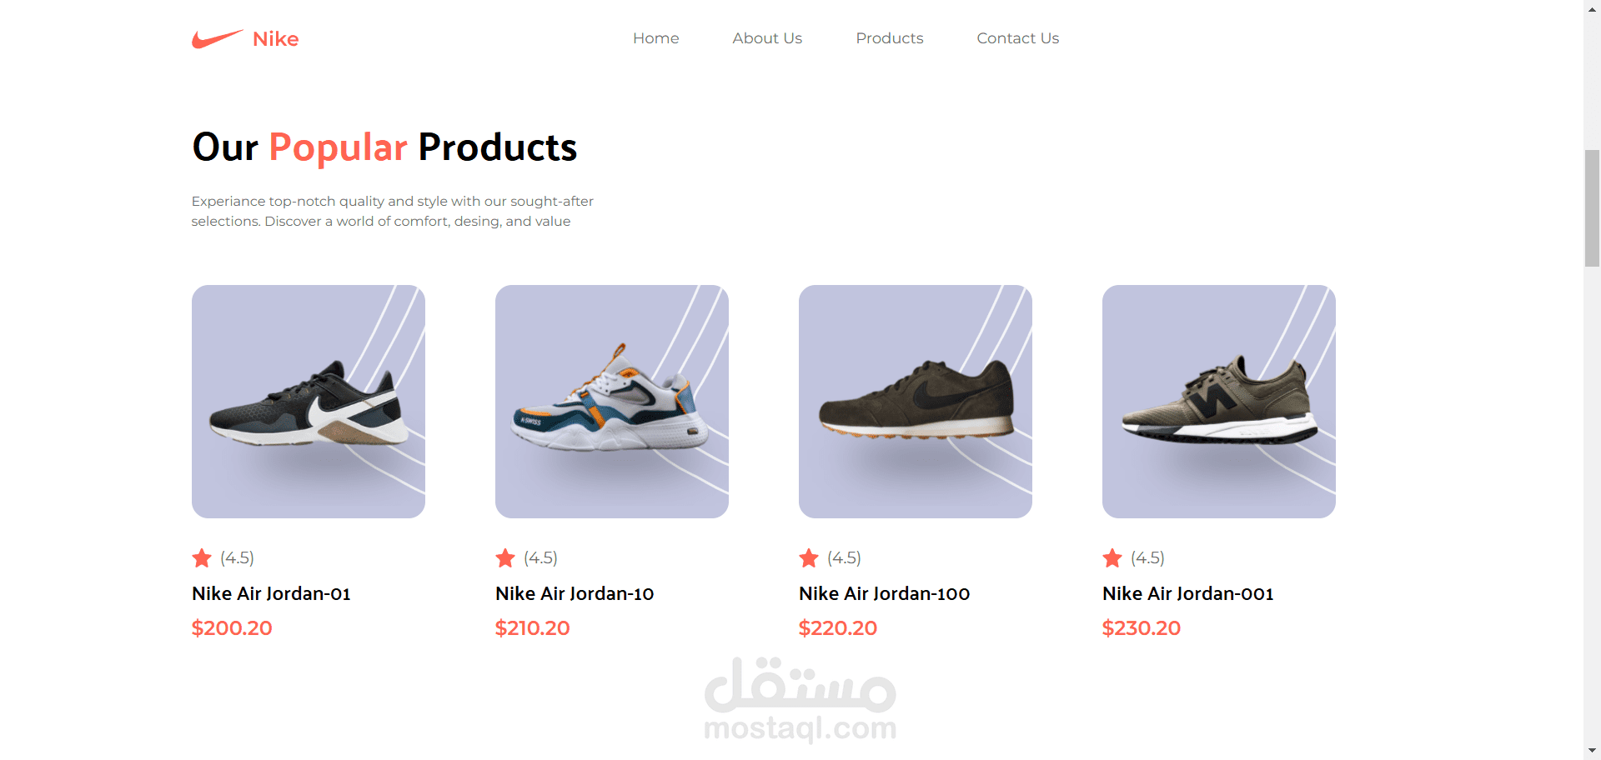Screen dimensions: 1601x760
Task: Click the star icon for Nike Air Jordan-100
Action: click(x=809, y=557)
